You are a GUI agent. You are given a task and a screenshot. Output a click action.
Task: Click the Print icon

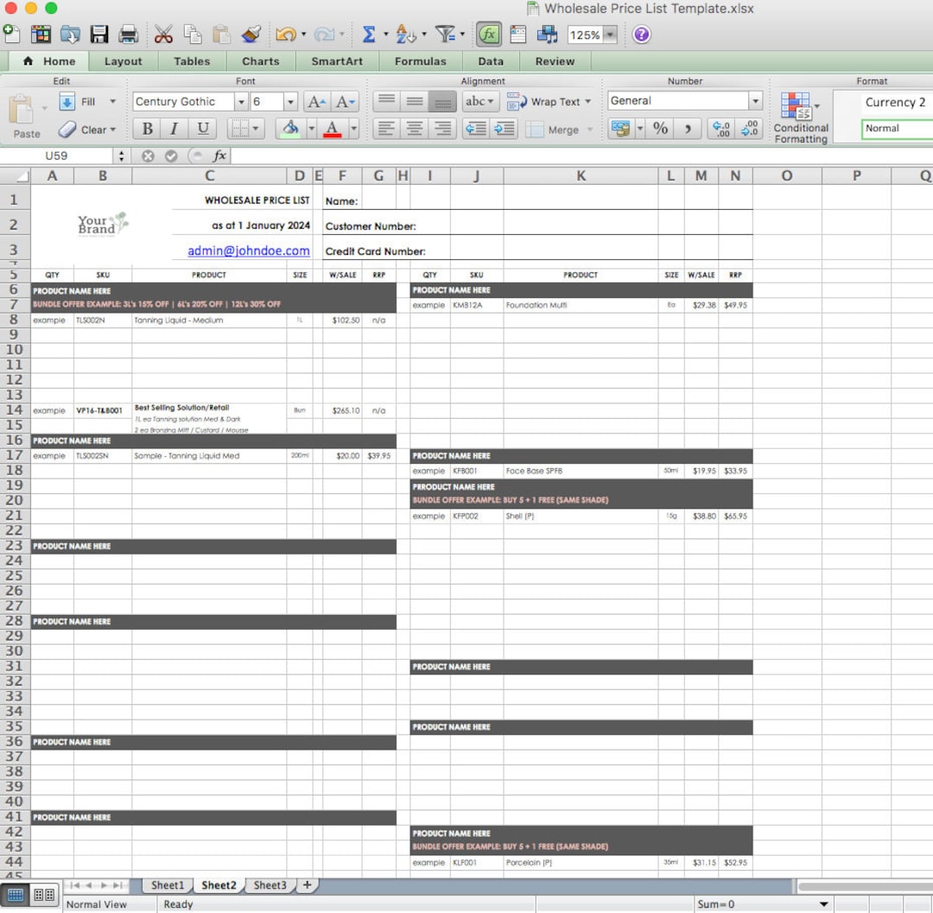[129, 34]
